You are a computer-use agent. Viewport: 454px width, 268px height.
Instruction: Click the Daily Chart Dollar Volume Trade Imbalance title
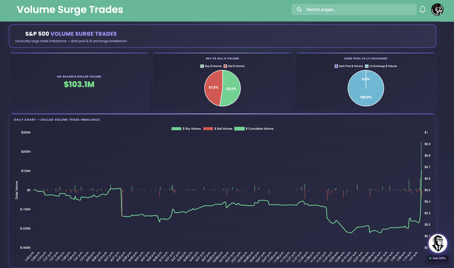(x=57, y=120)
